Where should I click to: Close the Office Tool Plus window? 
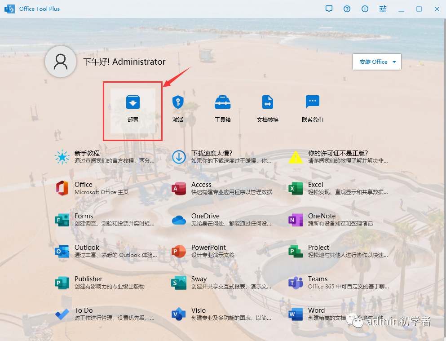click(x=437, y=9)
